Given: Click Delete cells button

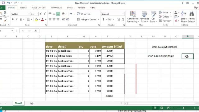Looking at the screenshot, I should click(164, 16).
